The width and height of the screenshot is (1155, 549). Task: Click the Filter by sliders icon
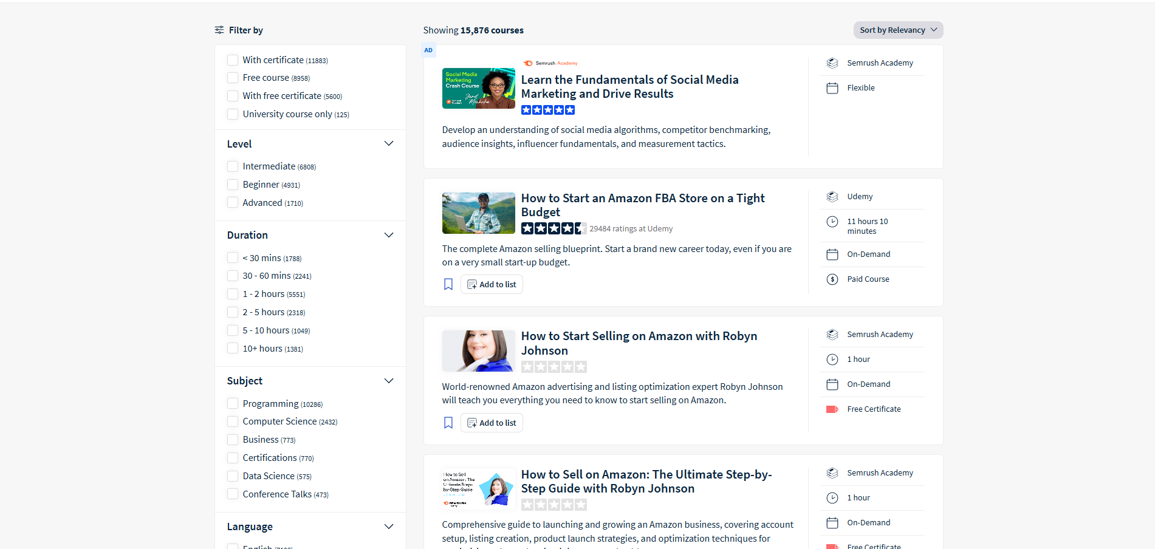click(x=219, y=30)
